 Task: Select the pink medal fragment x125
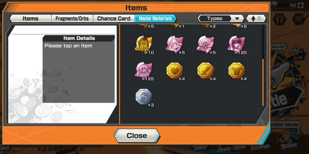click(x=144, y=70)
